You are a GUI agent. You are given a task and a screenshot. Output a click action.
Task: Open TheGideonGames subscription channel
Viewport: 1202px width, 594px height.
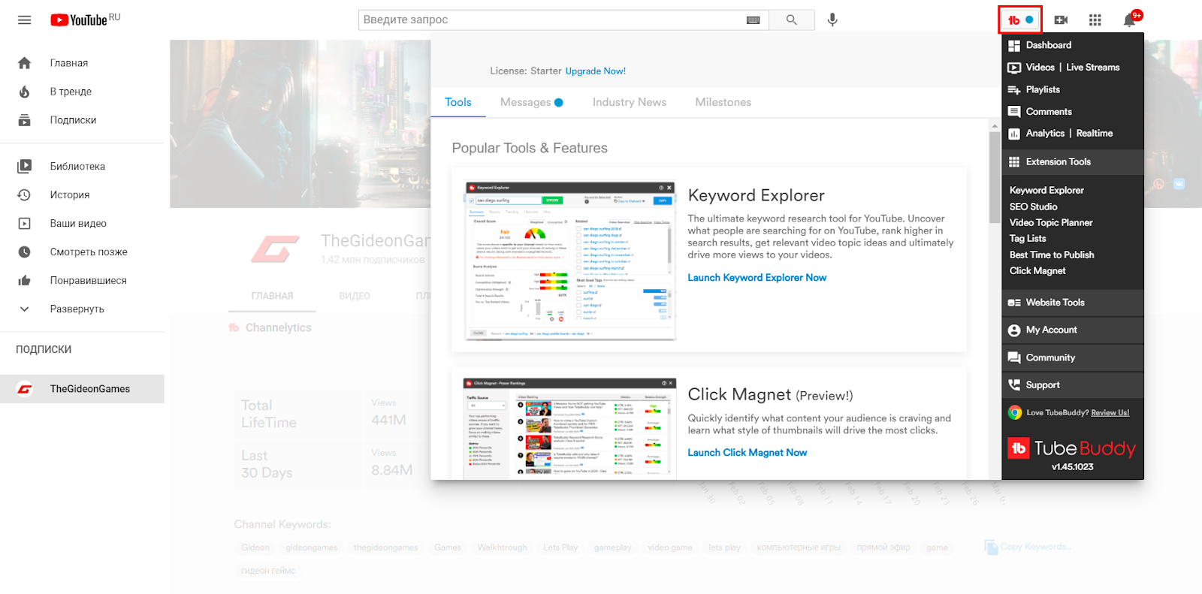pos(82,389)
